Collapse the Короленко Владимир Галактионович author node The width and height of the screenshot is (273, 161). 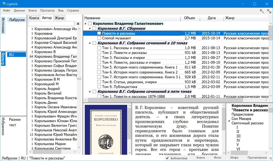coord(86,24)
